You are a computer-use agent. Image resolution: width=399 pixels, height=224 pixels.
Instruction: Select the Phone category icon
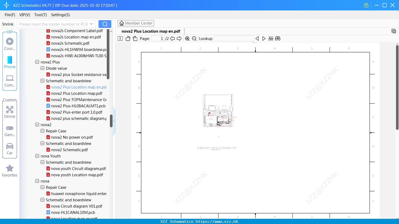tap(10, 62)
